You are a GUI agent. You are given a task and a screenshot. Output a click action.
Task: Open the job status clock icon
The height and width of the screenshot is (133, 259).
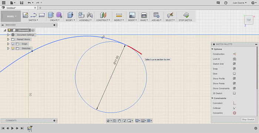225,3
